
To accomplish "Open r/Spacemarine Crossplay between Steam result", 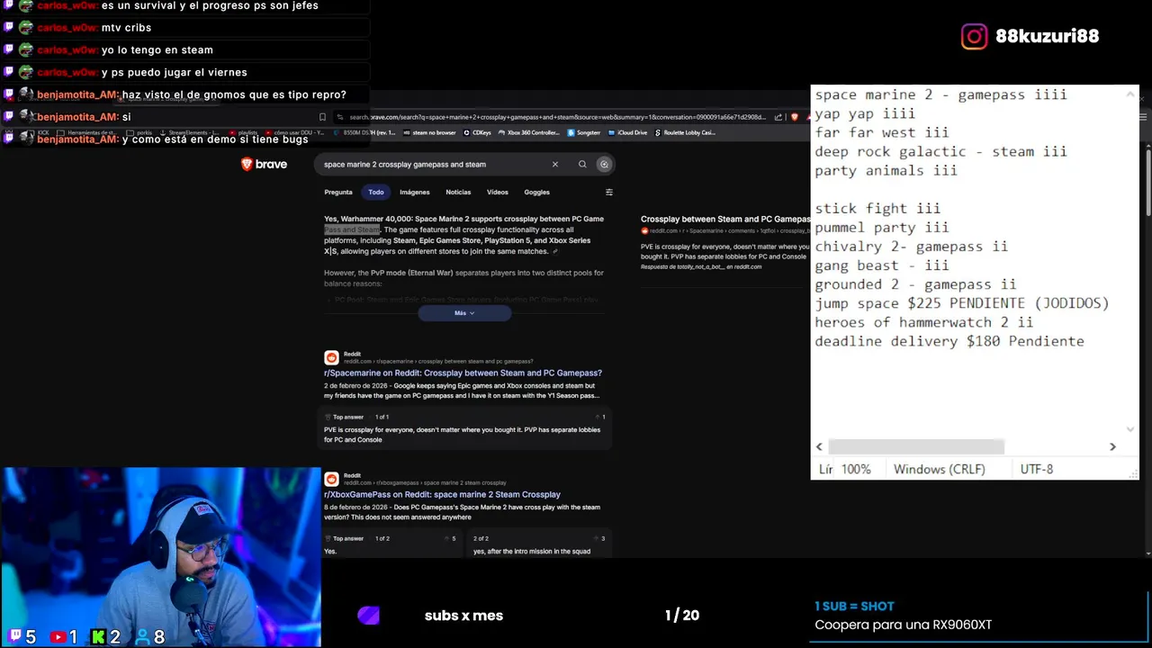I will [463, 373].
